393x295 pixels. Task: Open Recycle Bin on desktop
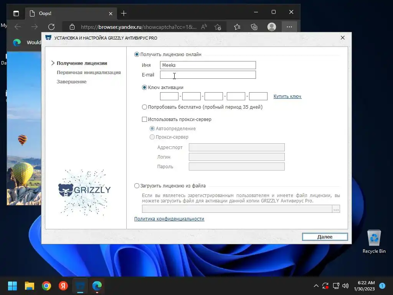click(374, 242)
